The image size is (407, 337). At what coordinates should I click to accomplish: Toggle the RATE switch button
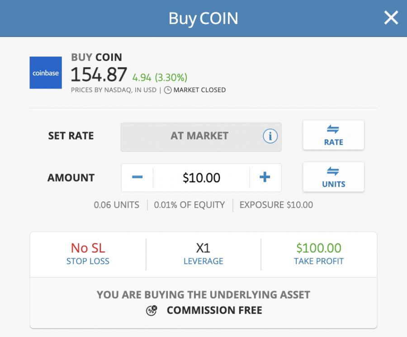pos(334,135)
